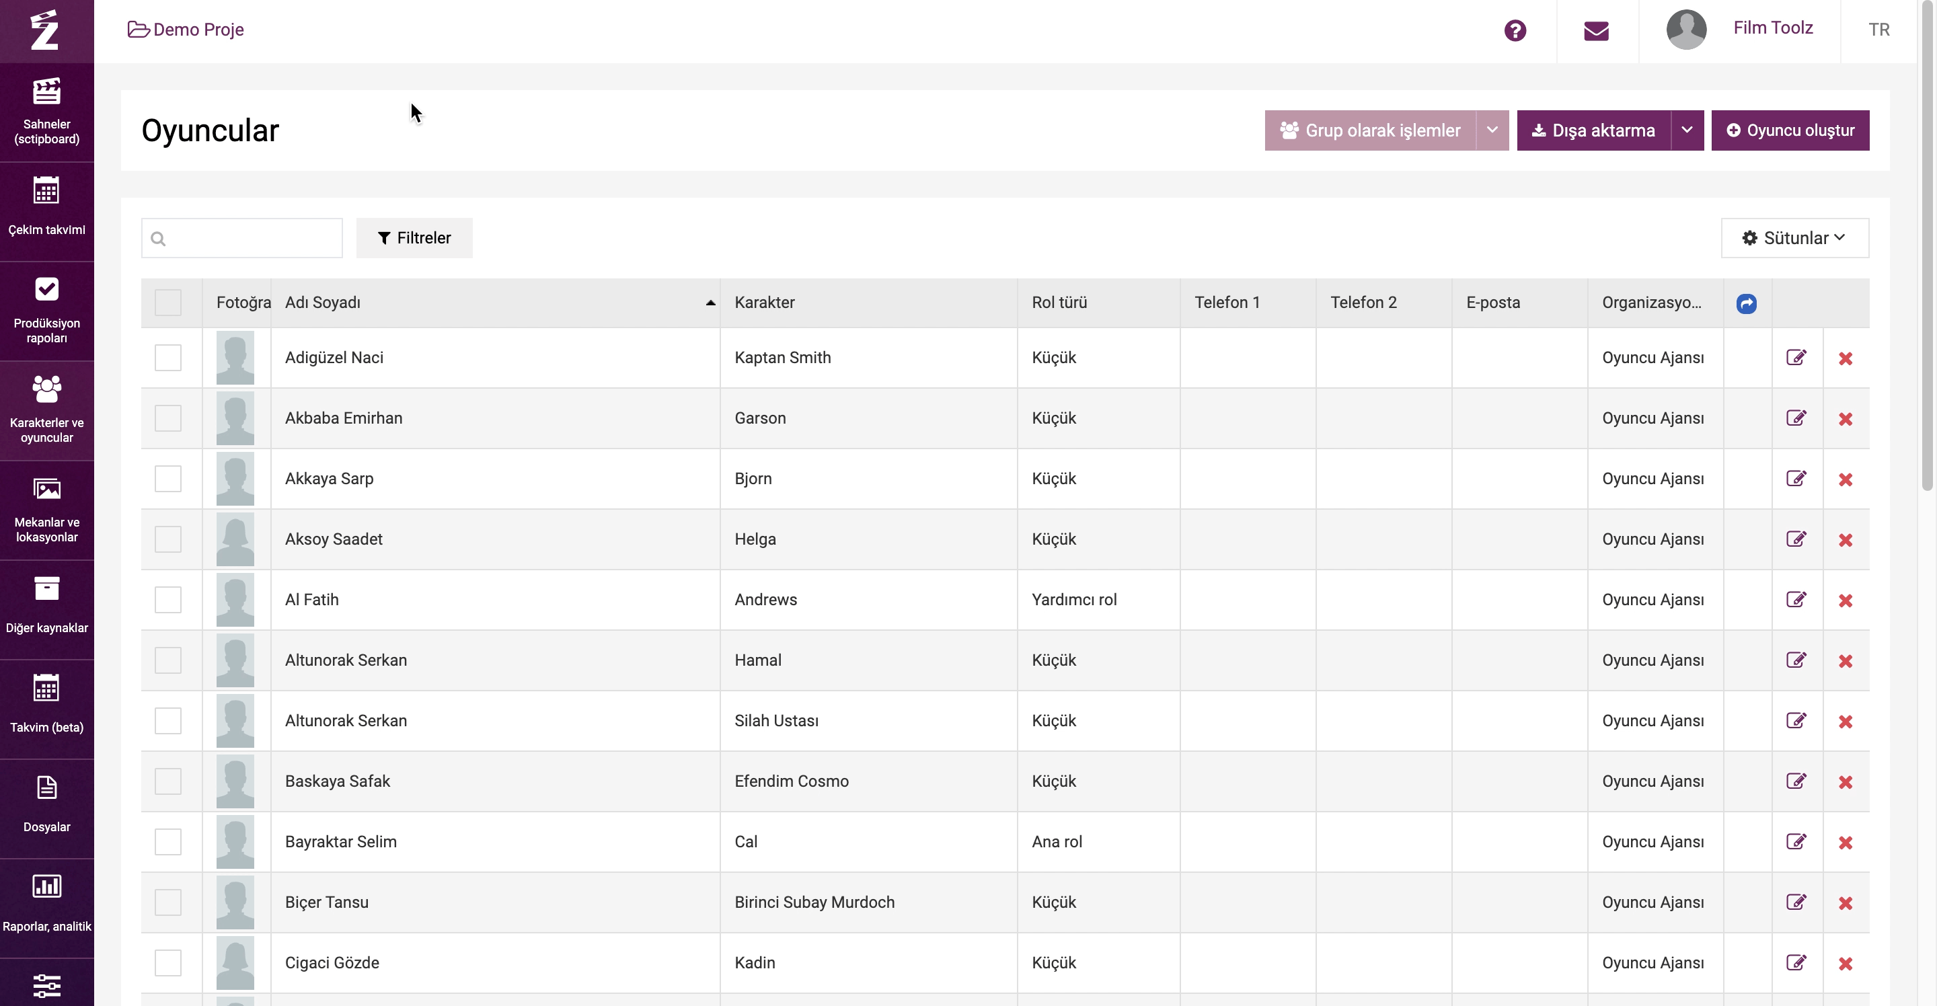Screen dimensions: 1937x1006
Task: Open Çekim takvimi section
Action: pyautogui.click(x=46, y=211)
